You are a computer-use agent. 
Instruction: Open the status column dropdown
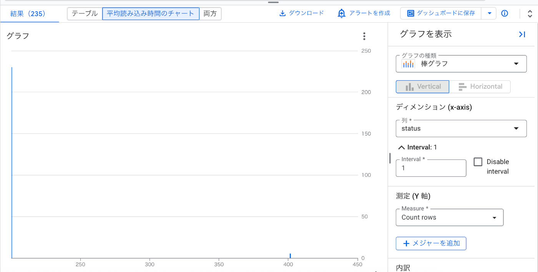coord(516,129)
